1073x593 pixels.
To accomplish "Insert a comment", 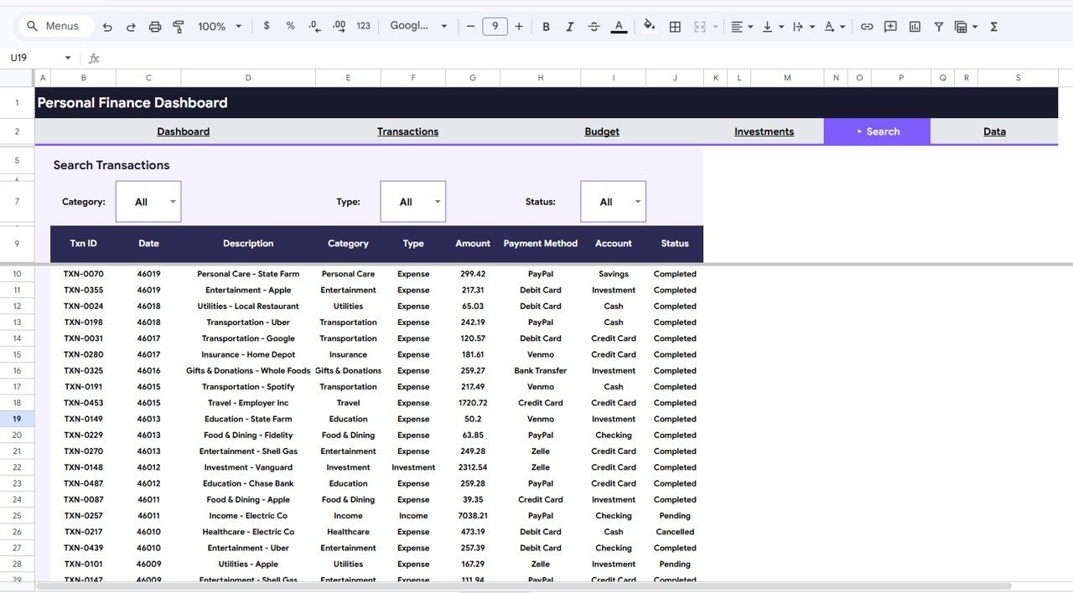I will click(890, 26).
